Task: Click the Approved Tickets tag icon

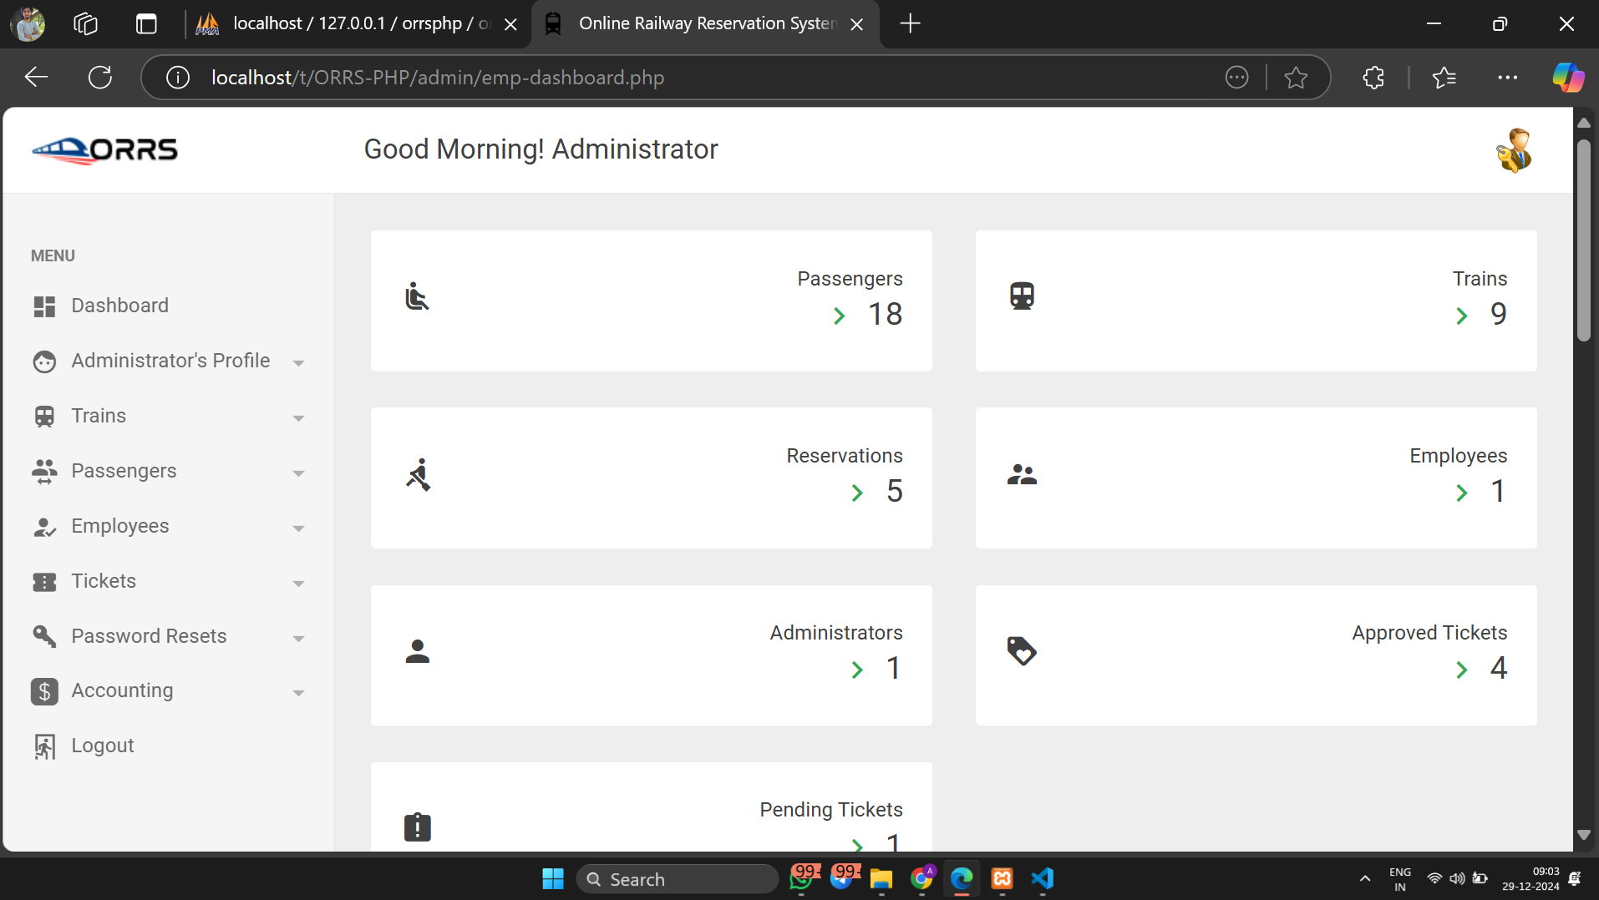Action: click(x=1022, y=651)
